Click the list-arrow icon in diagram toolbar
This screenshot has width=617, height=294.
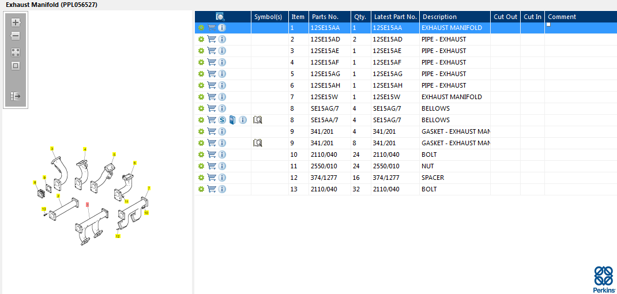click(x=16, y=96)
